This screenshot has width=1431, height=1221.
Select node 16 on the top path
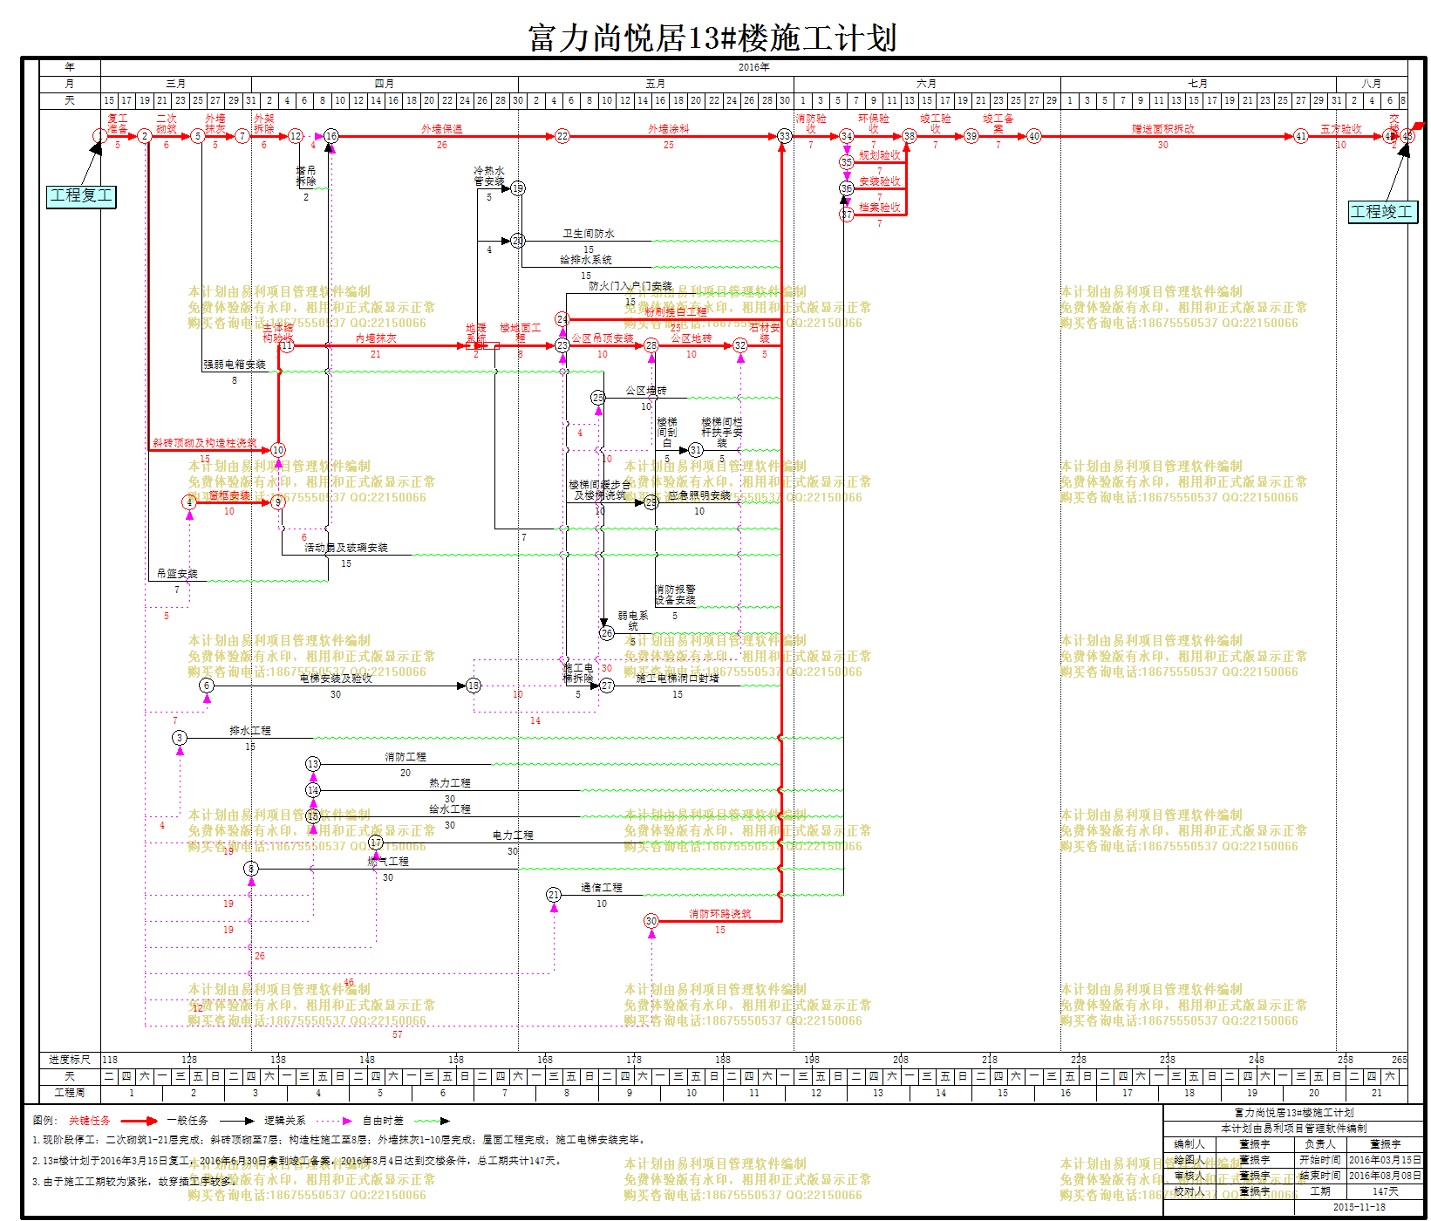tap(331, 136)
